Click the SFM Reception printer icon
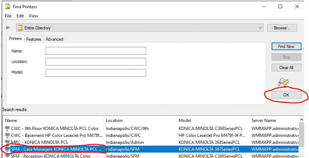 [x=7, y=156]
